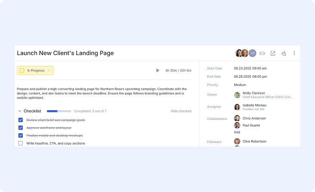
Task: Uncheck Approve wireframe and layout item
Action: click(21, 128)
